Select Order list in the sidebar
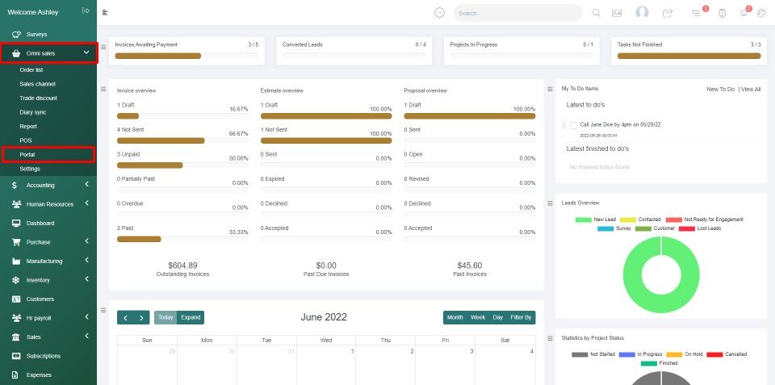Screen dimensions: 775x385 coord(31,70)
